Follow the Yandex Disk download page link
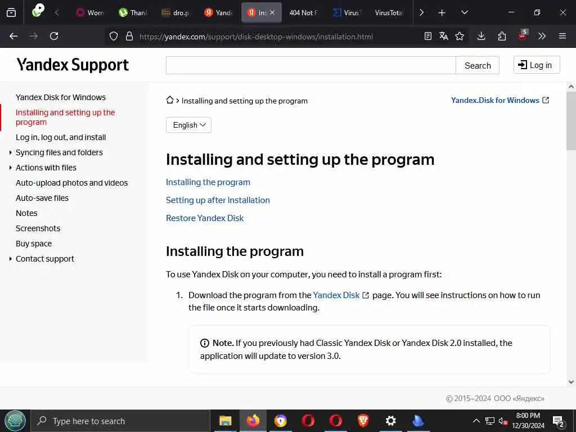The image size is (576, 432). (340, 295)
